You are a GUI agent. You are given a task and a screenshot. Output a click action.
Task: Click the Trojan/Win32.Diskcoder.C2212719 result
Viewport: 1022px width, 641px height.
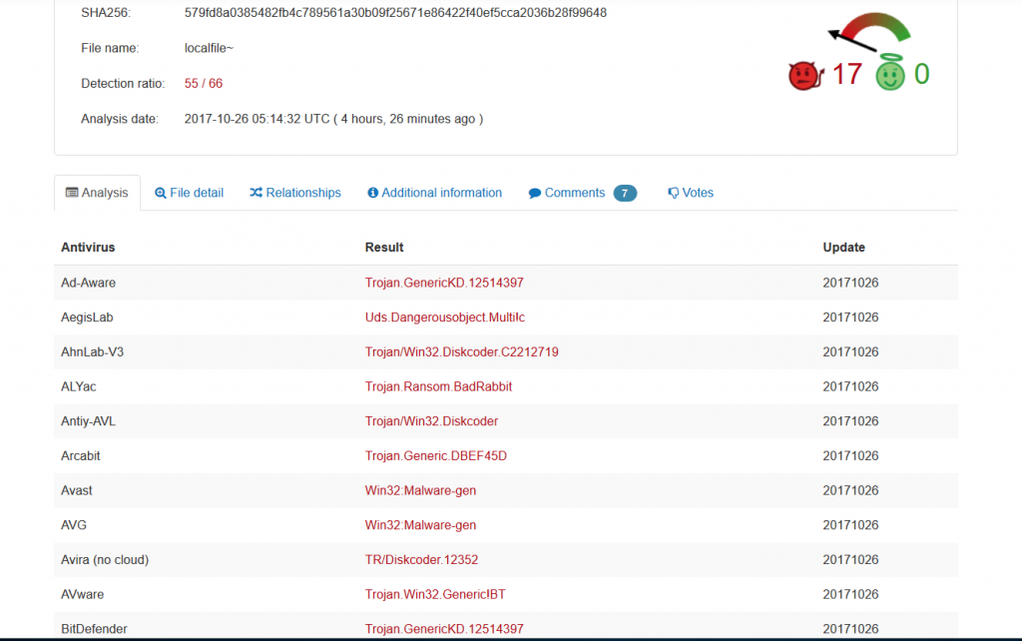point(461,351)
